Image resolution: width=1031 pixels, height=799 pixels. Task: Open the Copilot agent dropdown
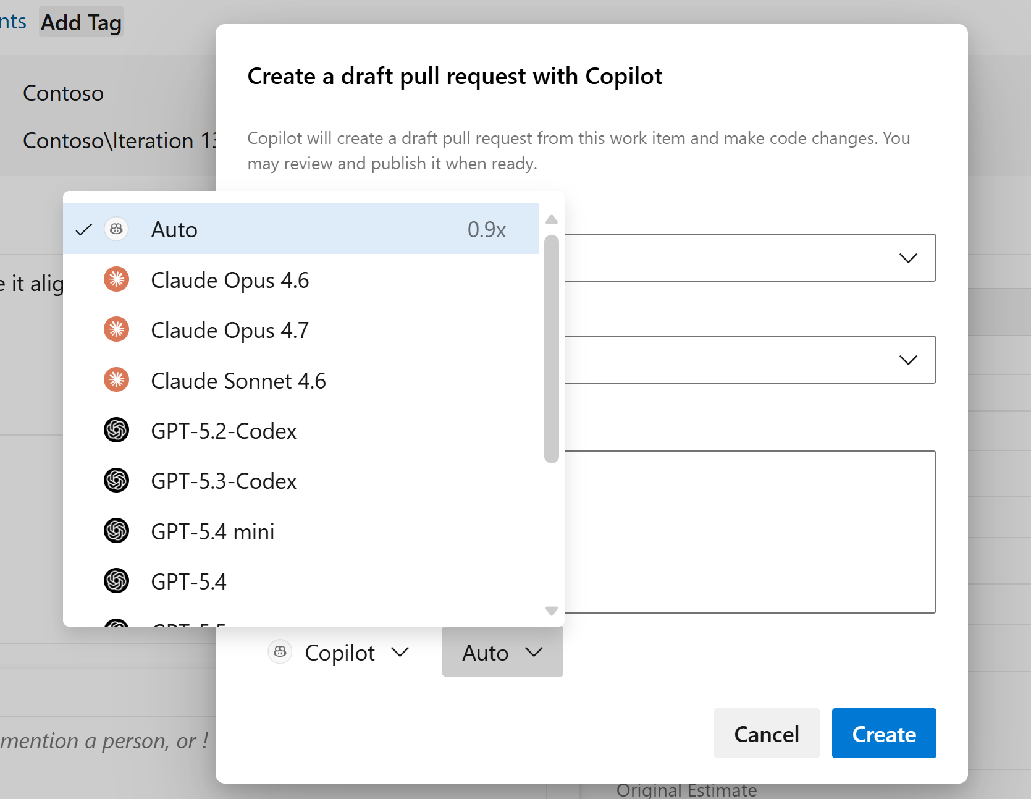tap(339, 653)
